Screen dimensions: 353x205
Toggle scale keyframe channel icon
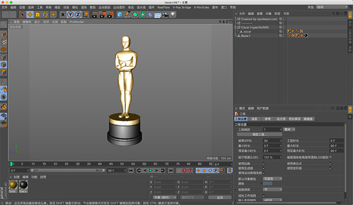pyautogui.click(x=204, y=171)
